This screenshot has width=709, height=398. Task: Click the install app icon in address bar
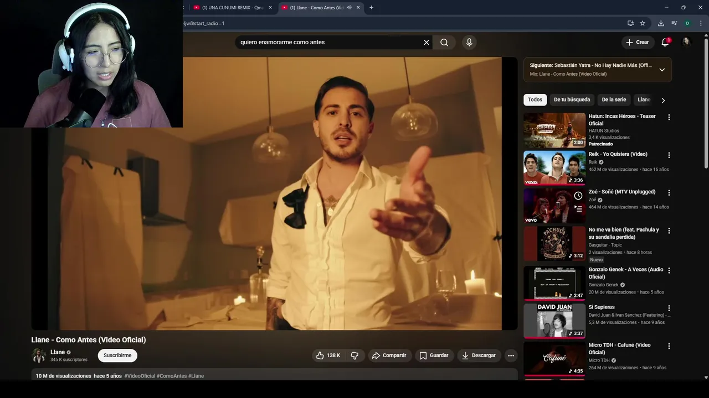pyautogui.click(x=630, y=23)
